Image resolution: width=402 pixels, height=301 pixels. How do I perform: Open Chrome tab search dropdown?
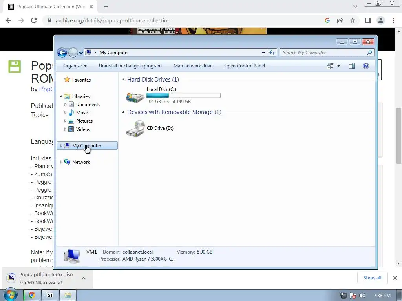coord(355,7)
